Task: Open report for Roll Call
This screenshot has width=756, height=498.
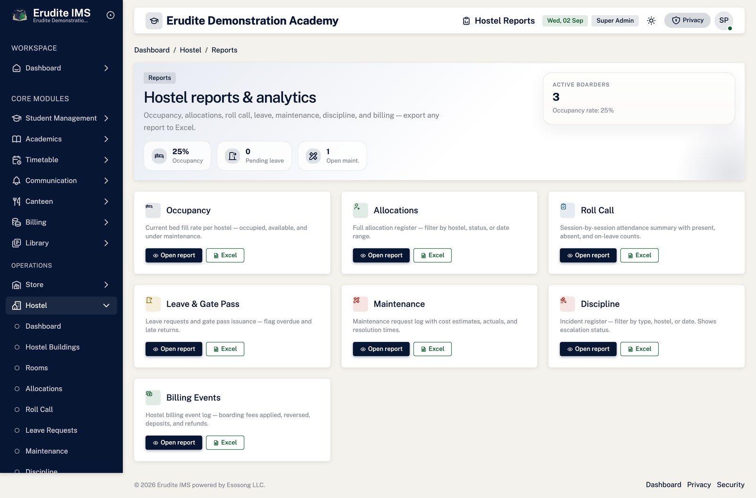Action: point(588,255)
